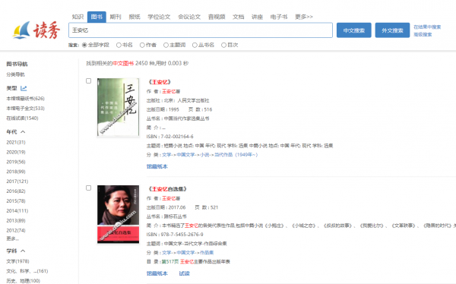This screenshot has height=284, width=456.
Task: Focus the search box containing 王安忆
Action: [201, 30]
